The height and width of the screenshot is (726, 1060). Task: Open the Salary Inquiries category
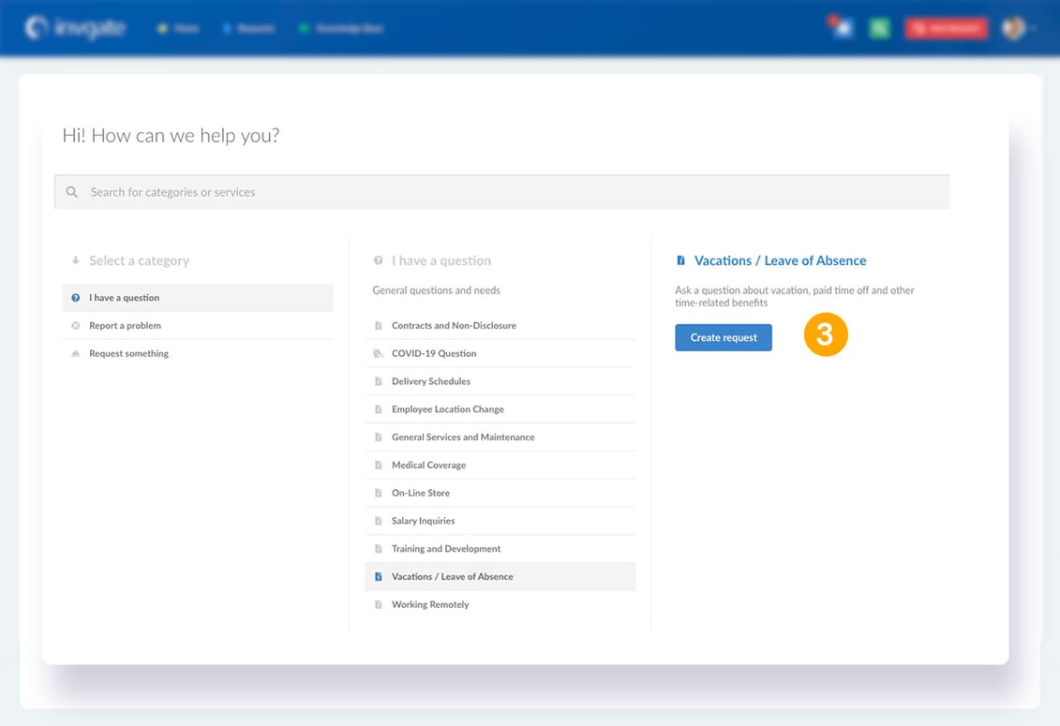pos(424,521)
